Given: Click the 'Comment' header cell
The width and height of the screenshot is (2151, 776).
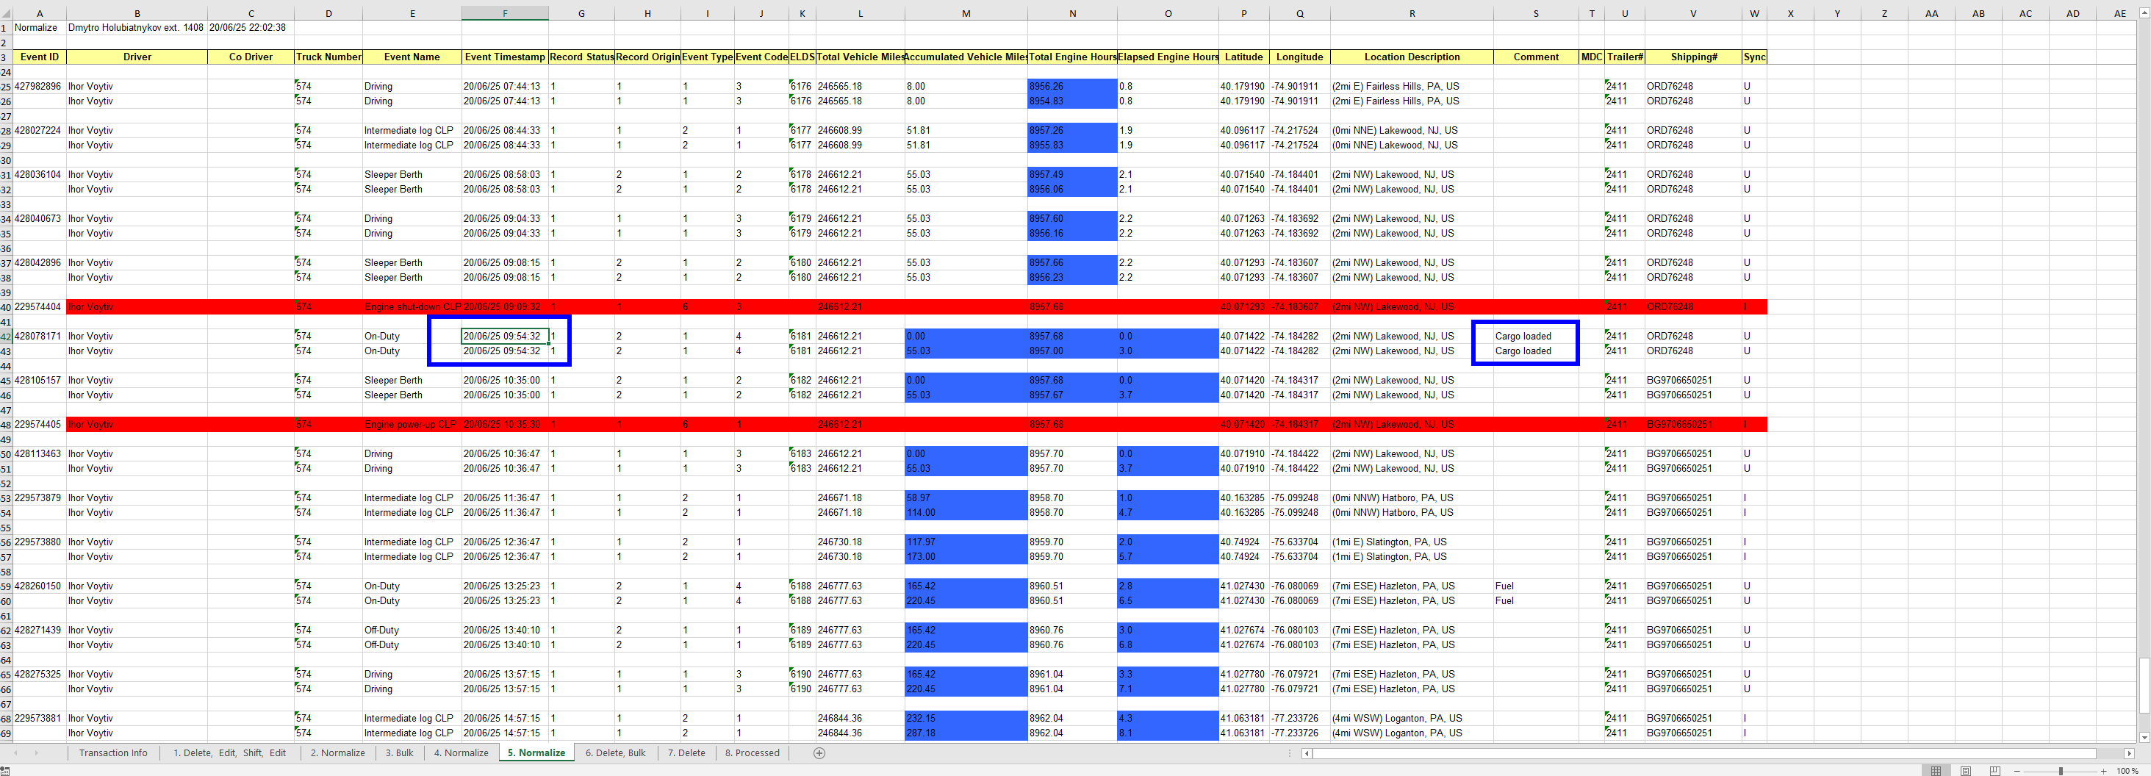Looking at the screenshot, I should (x=1536, y=57).
